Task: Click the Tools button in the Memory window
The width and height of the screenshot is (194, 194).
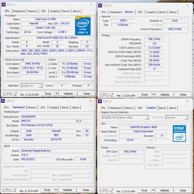Action: pyautogui.click(x=144, y=95)
